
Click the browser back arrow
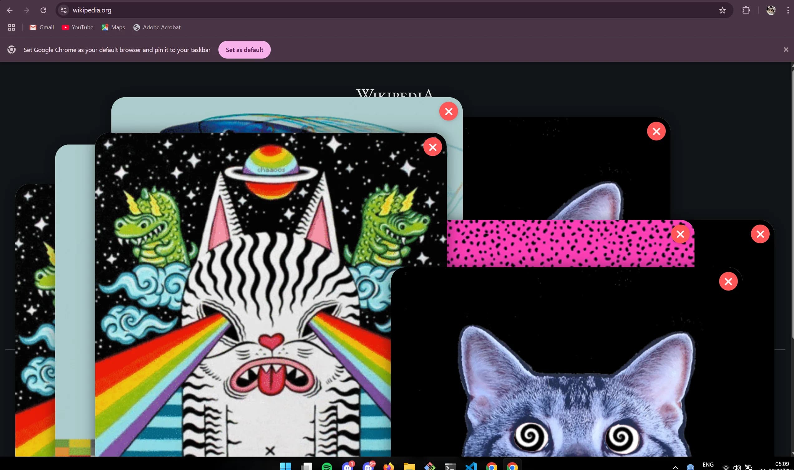coord(10,10)
